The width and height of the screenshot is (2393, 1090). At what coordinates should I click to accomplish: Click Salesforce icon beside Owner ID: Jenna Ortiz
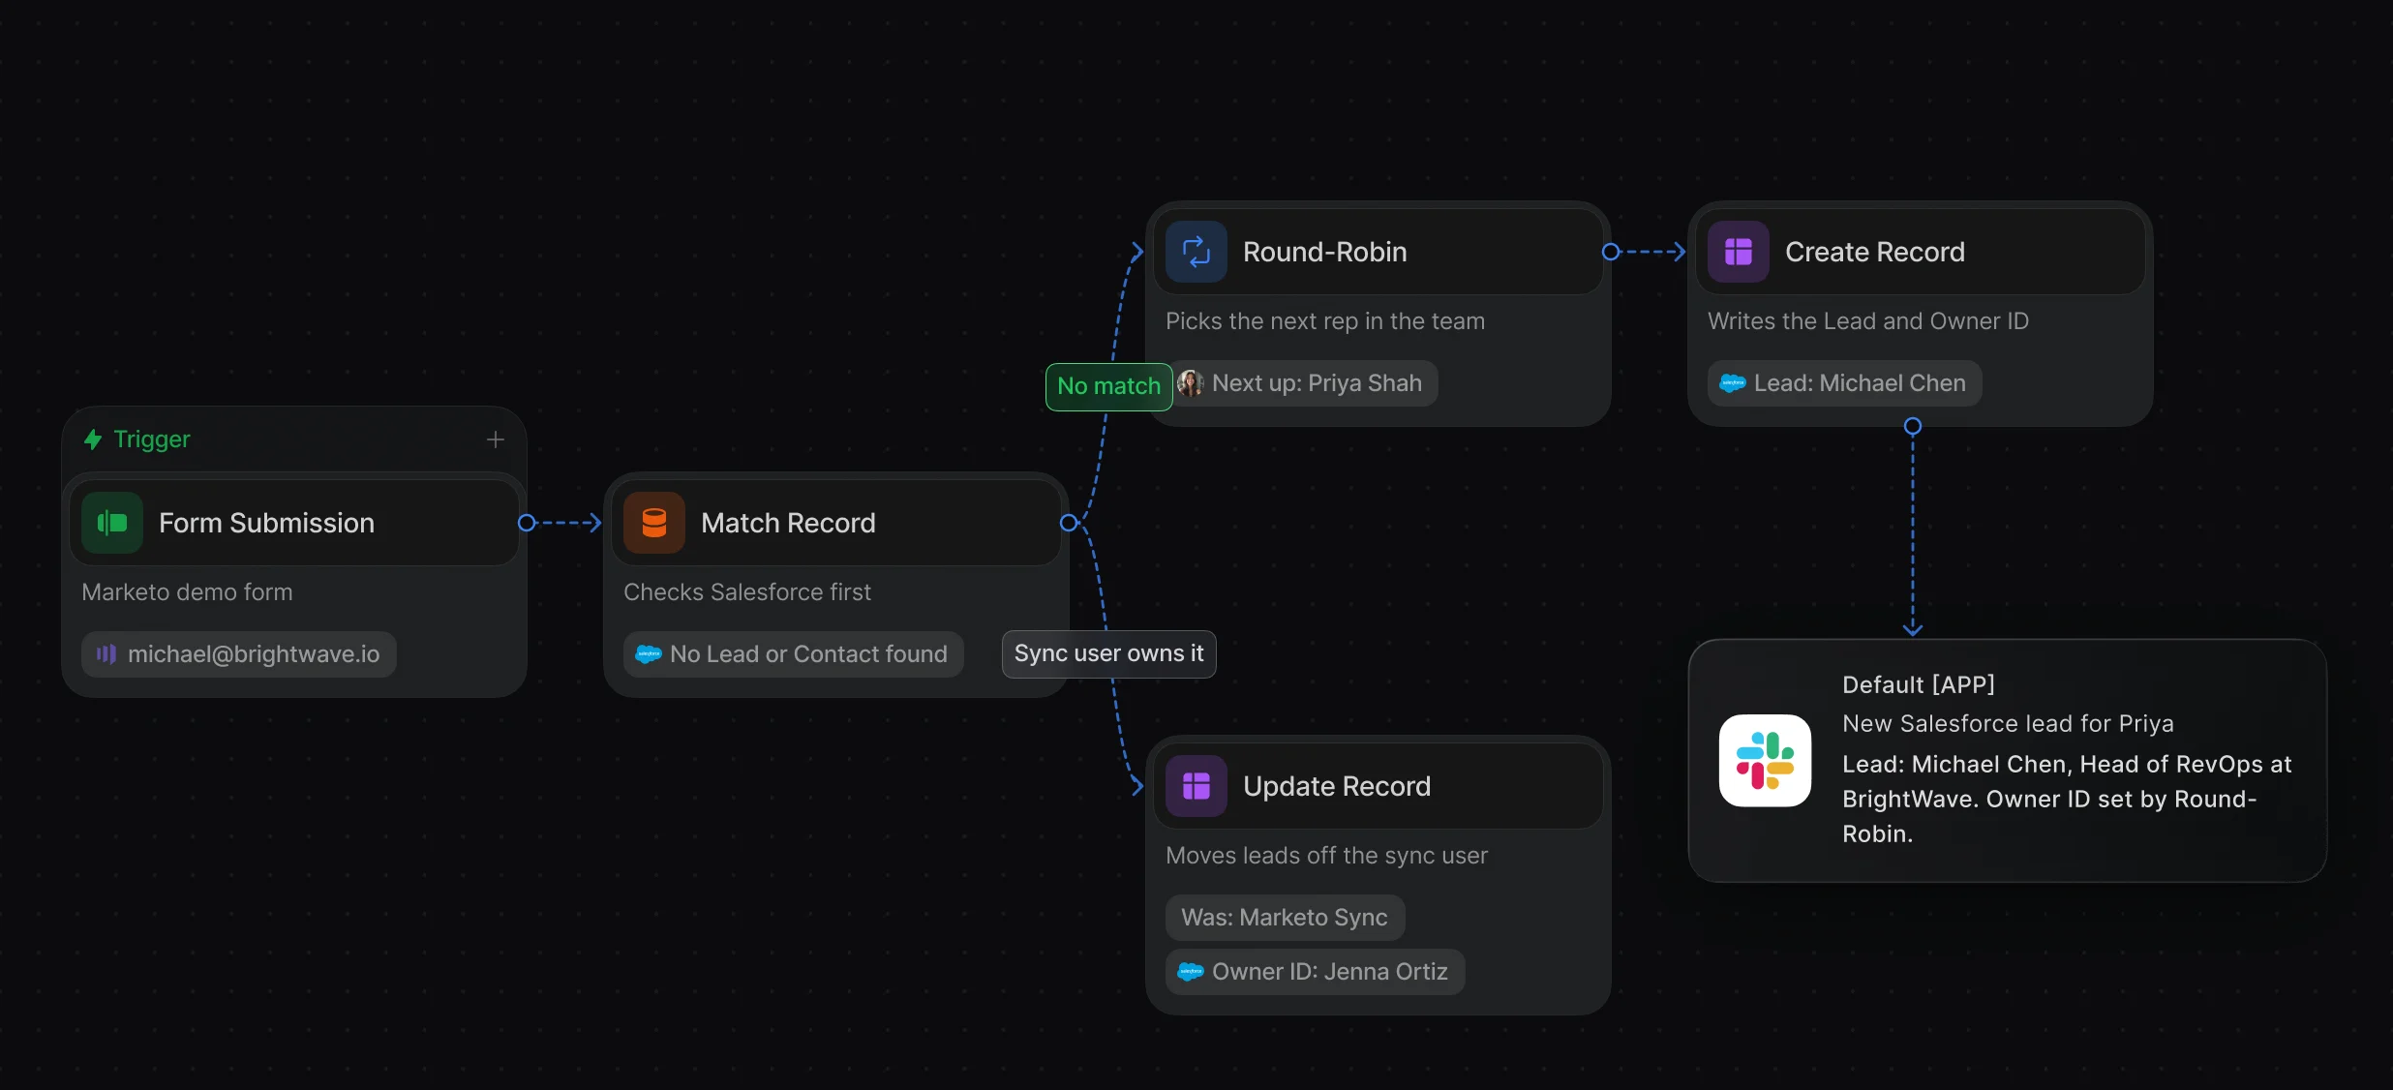coord(1191,972)
